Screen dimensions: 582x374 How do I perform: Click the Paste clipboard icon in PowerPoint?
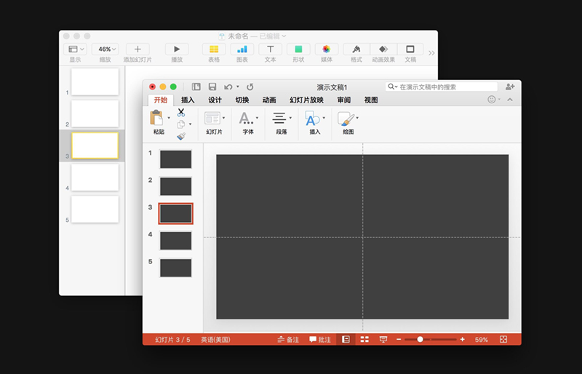[156, 118]
